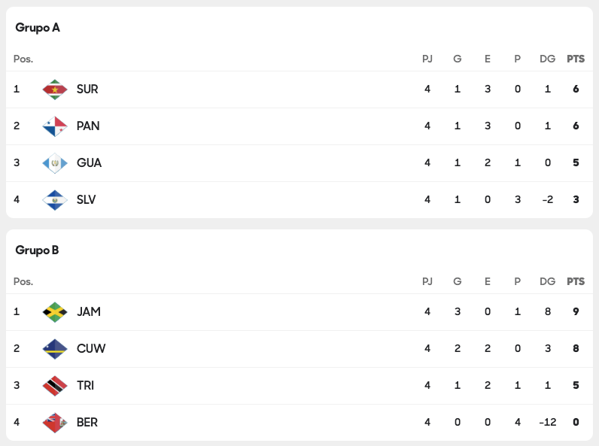Click the PJ column header in Grupo A
Screen dimensions: 599x446
click(427, 59)
